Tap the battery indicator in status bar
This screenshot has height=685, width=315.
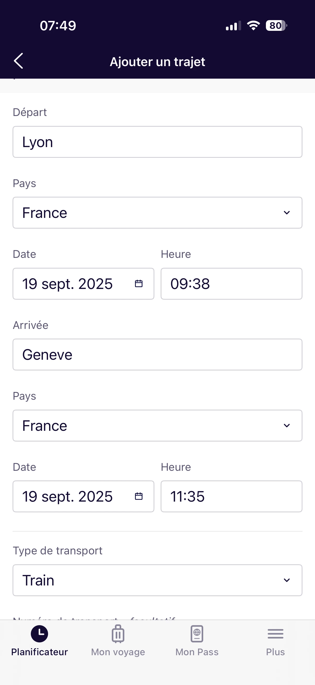tap(276, 26)
